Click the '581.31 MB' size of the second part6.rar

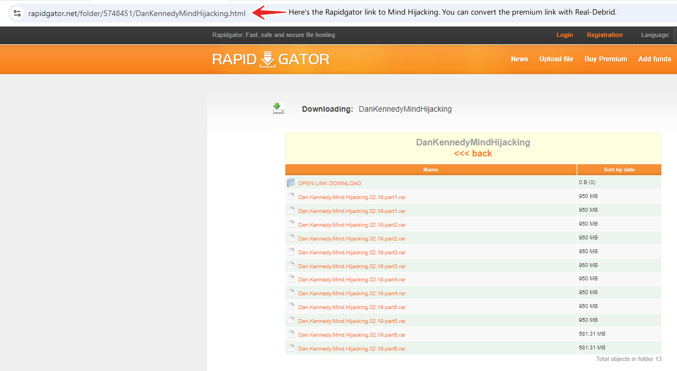[592, 347]
